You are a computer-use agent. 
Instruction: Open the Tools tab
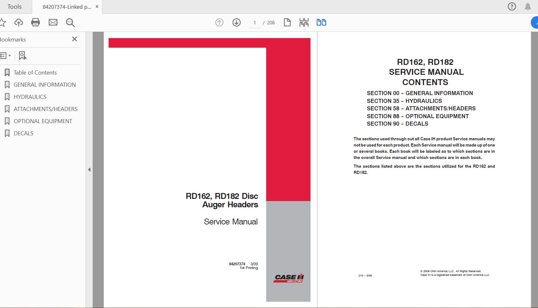pos(14,7)
